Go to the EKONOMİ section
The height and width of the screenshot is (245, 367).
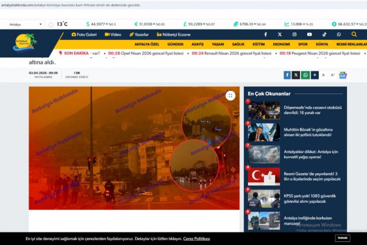point(281,44)
